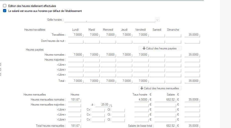Edit Heures mensuelles normales 151.67 field
This screenshot has width=231, height=128.
[74, 100]
